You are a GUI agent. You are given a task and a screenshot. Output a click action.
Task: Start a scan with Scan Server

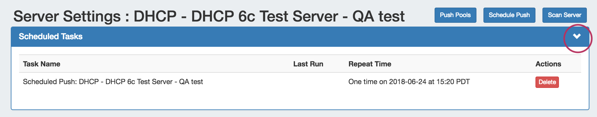coord(564,15)
